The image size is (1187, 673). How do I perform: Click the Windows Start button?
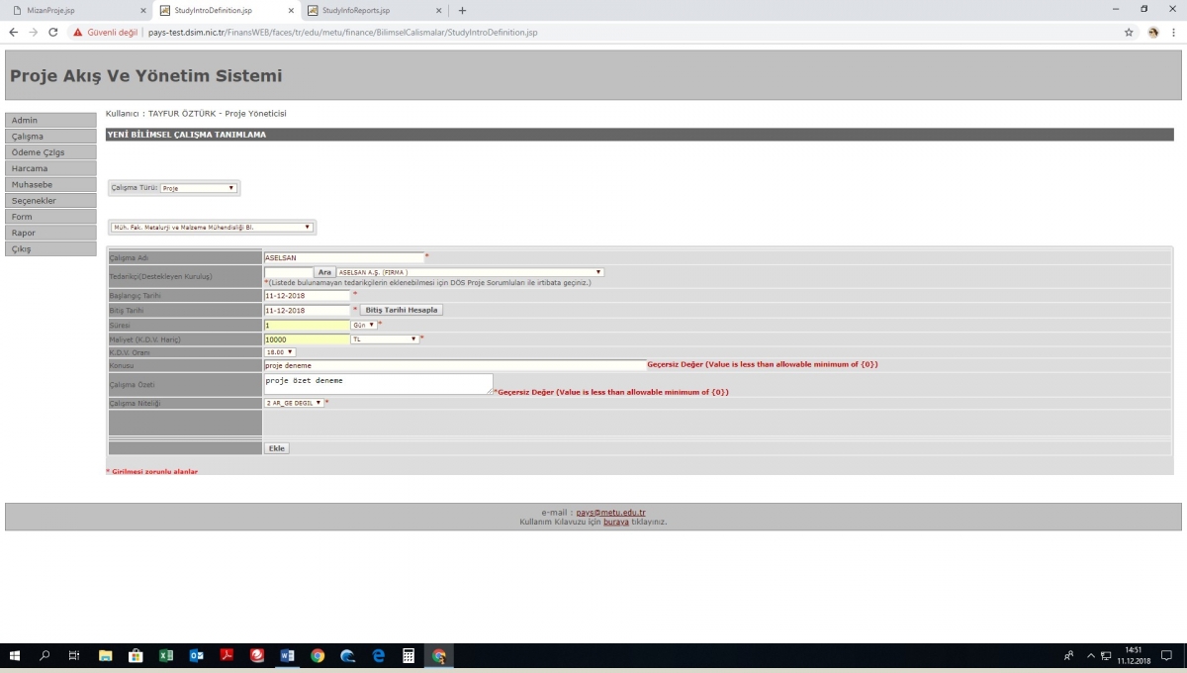pos(15,656)
